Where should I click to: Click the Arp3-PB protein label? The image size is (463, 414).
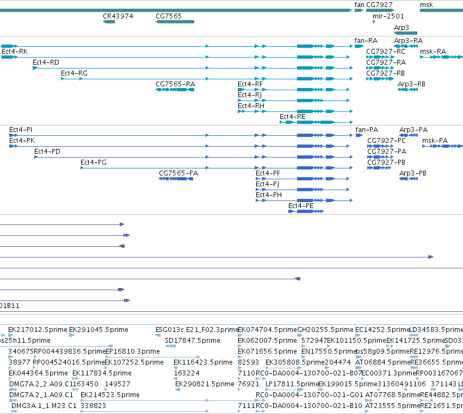413,173
